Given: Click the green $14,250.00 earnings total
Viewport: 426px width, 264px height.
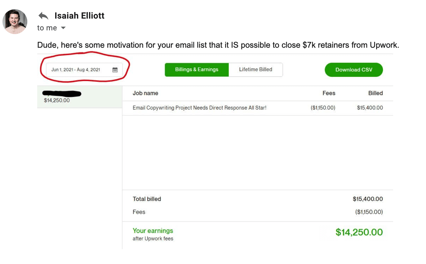Looking at the screenshot, I should (x=359, y=232).
